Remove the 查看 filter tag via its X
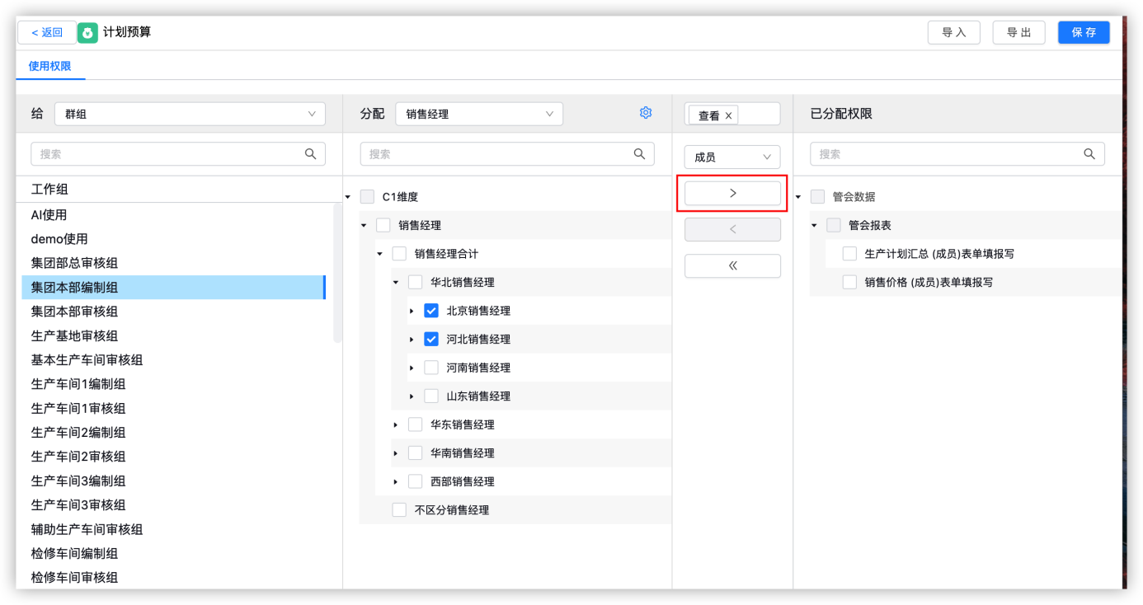This screenshot has height=605, width=1143. point(729,115)
